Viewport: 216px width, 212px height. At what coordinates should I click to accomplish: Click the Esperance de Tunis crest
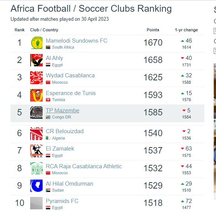(x=36, y=95)
